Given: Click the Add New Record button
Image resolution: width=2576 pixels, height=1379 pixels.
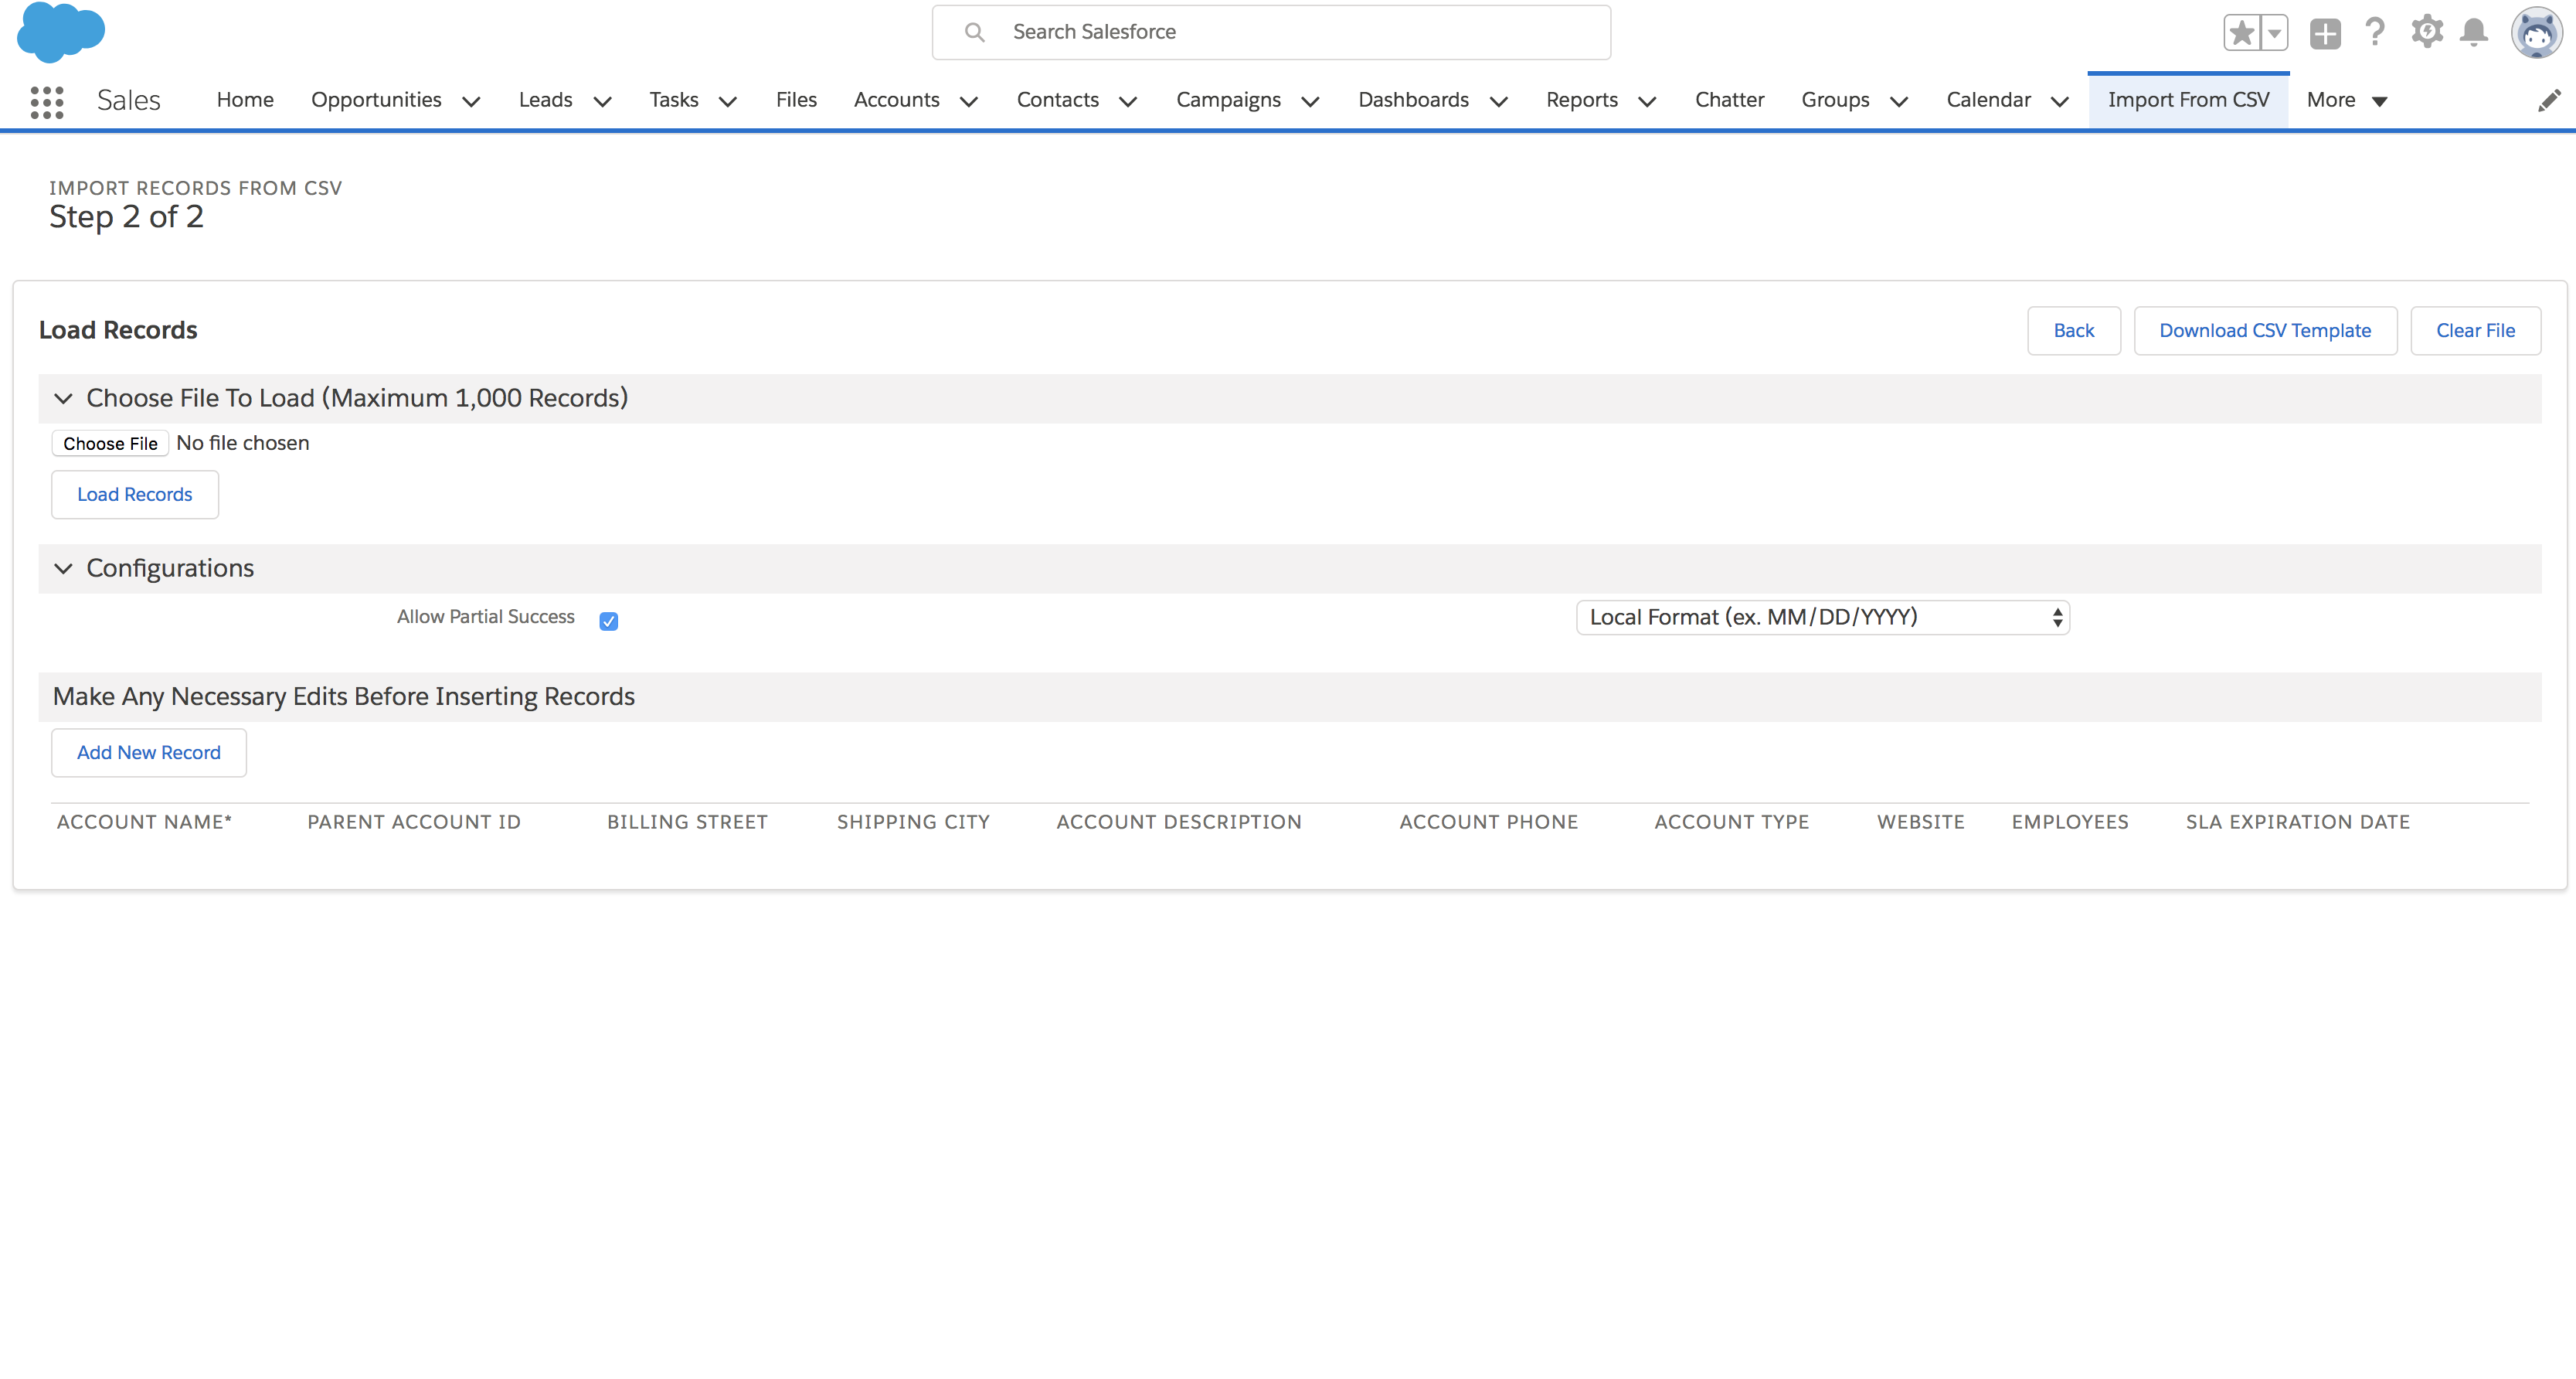Looking at the screenshot, I should click(148, 753).
